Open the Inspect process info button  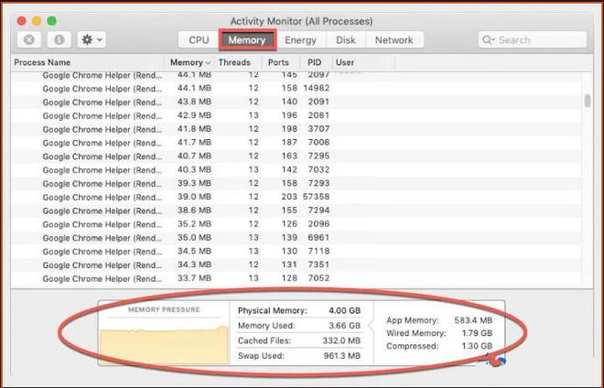tap(59, 39)
